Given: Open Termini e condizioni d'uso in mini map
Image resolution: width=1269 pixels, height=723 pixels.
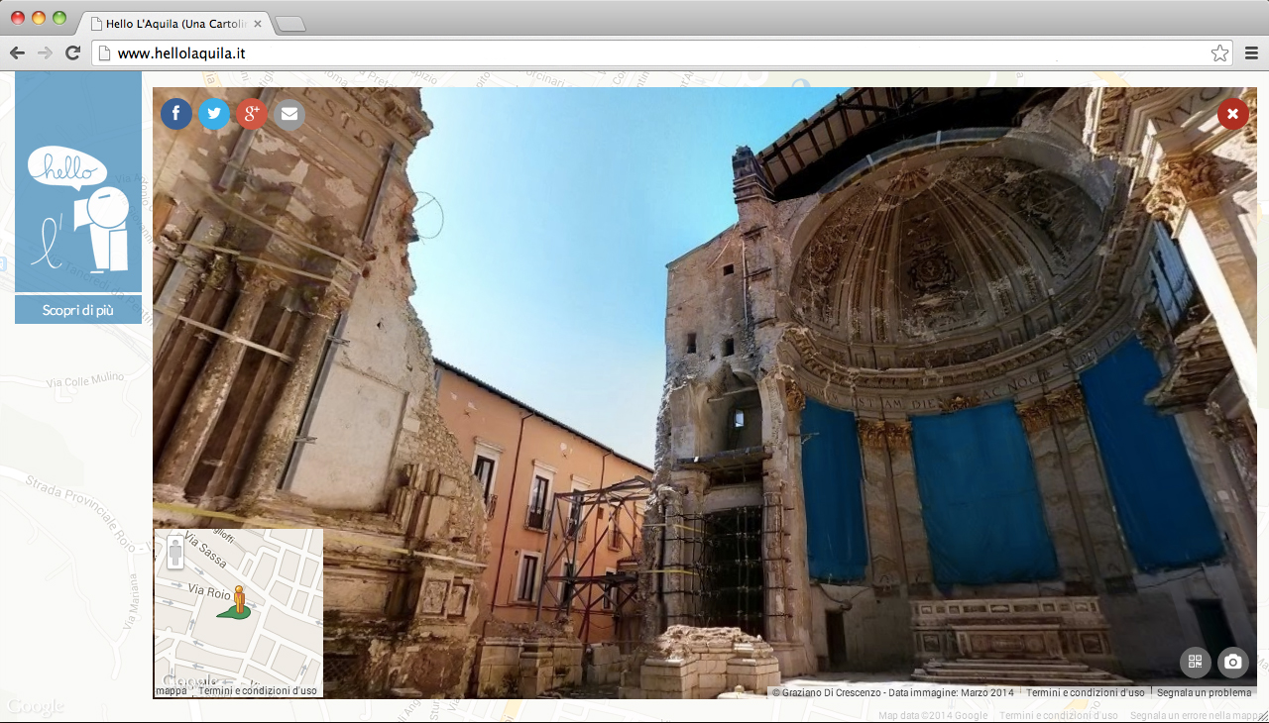Looking at the screenshot, I should (x=258, y=690).
